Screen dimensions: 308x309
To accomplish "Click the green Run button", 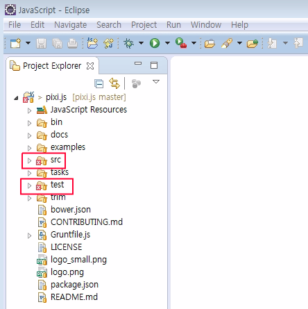I will [155, 43].
